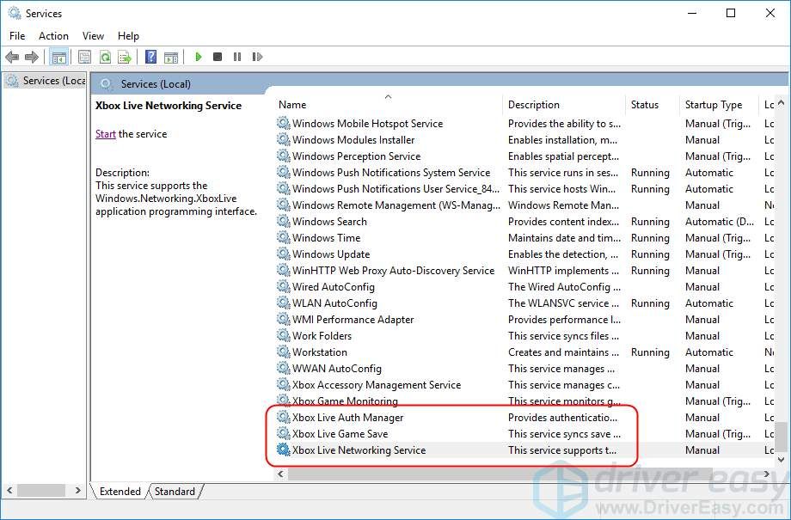Open the View menu
Screen dimensions: 791x520
pyautogui.click(x=93, y=36)
